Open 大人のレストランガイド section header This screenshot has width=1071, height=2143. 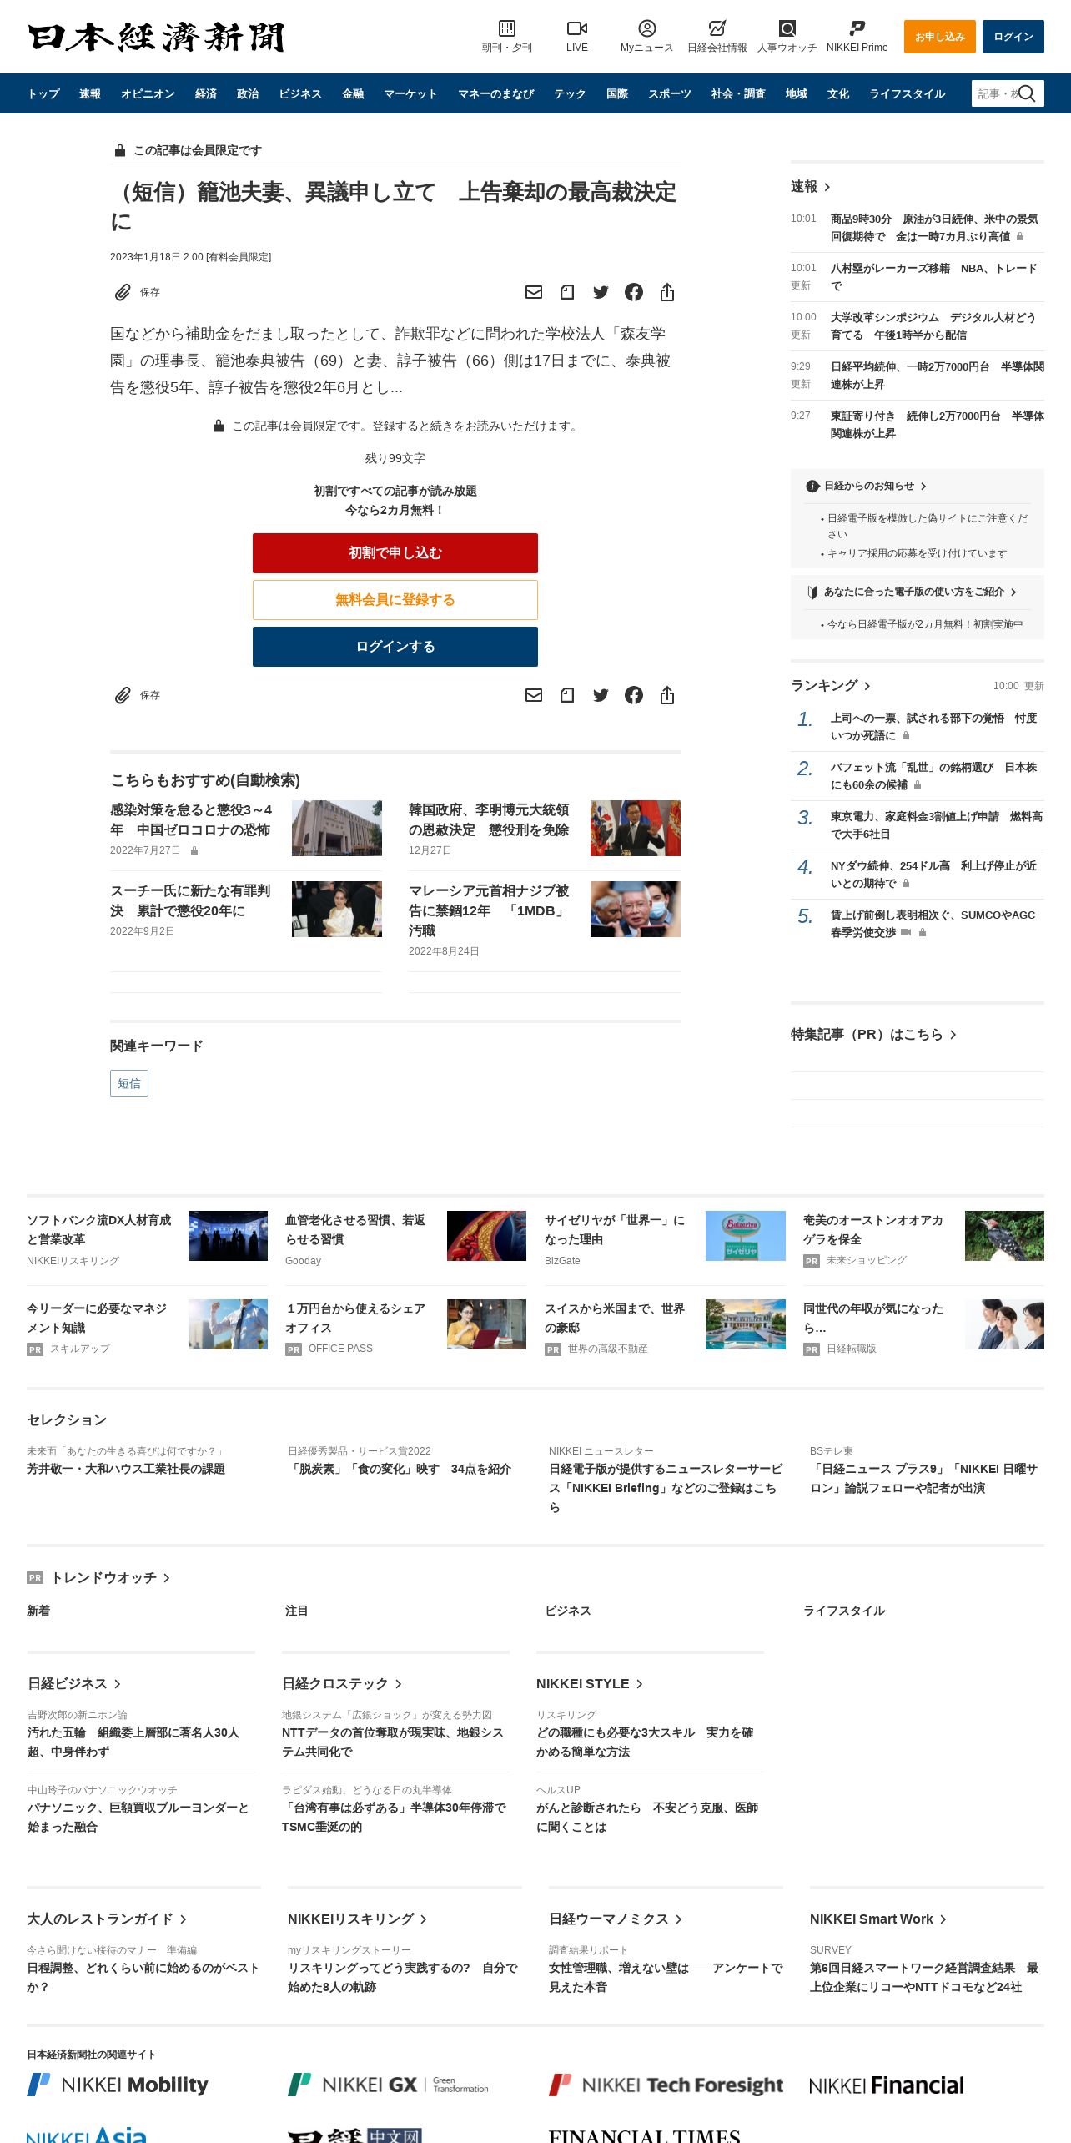click(x=107, y=1919)
